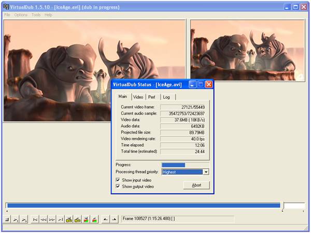Open the Perf tab
The width and height of the screenshot is (311, 233).
coord(152,97)
